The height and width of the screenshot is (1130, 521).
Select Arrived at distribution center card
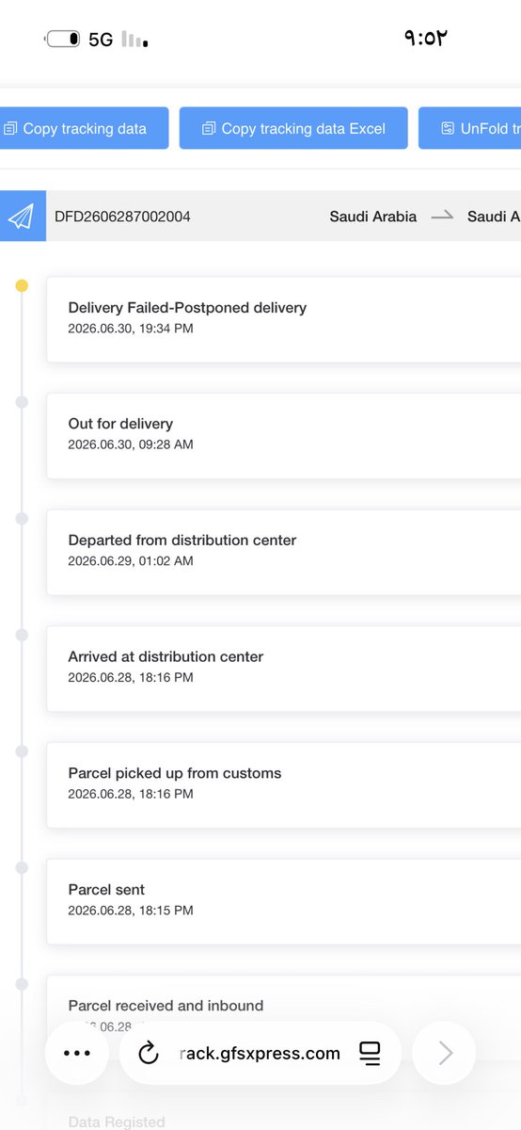point(283,668)
